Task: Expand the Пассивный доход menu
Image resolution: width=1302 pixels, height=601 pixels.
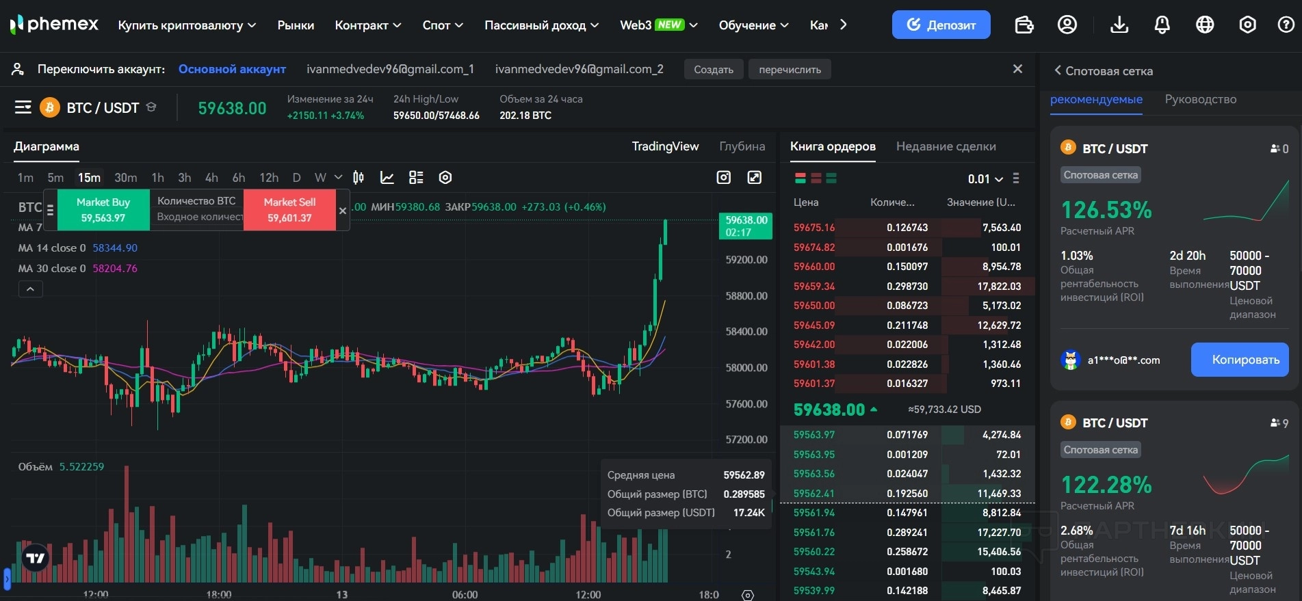Action: (x=541, y=25)
